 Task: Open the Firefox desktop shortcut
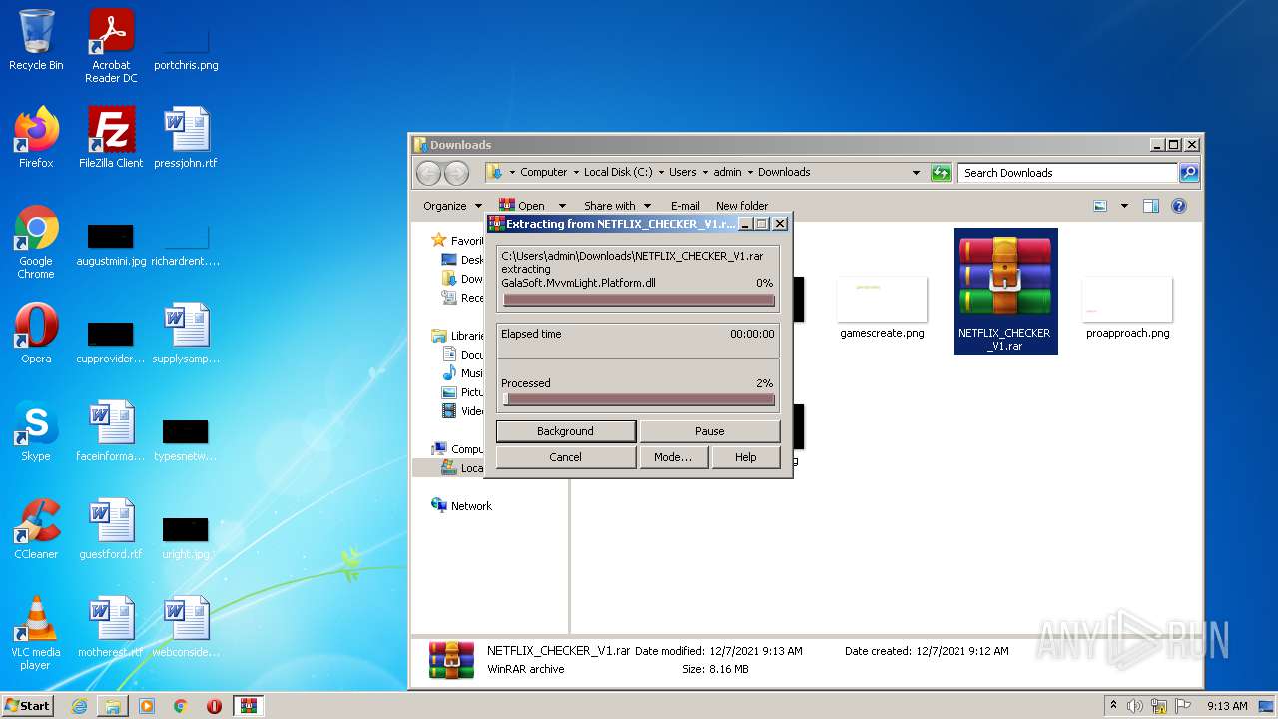click(36, 138)
